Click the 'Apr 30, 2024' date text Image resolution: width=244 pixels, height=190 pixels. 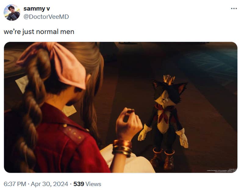coord(49,184)
